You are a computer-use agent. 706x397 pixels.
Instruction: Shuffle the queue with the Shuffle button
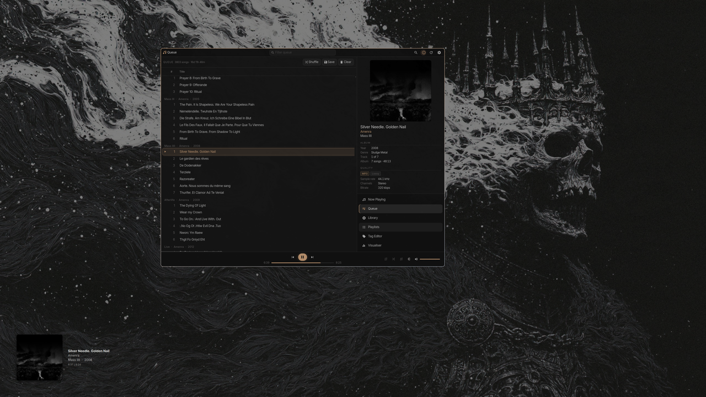coord(312,62)
